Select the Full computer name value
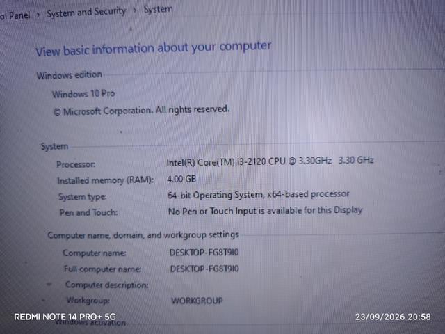Image resolution: width=445 pixels, height=334 pixels. pyautogui.click(x=204, y=269)
